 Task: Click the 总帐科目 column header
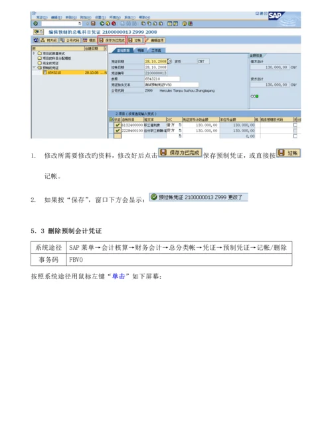[133, 120]
